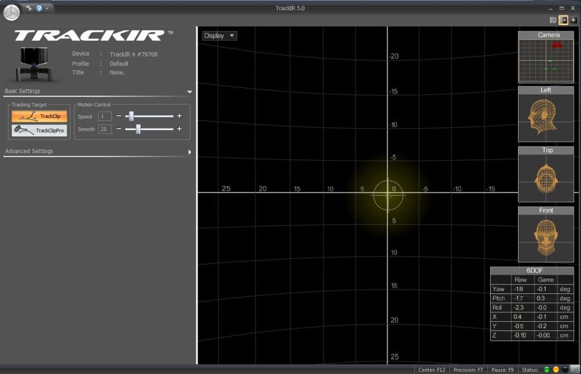
Task: Maximize the TrackIR 5.0 window
Action: (562, 8)
